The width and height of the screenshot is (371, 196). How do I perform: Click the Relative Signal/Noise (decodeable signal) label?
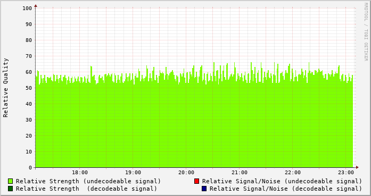tap(286, 189)
